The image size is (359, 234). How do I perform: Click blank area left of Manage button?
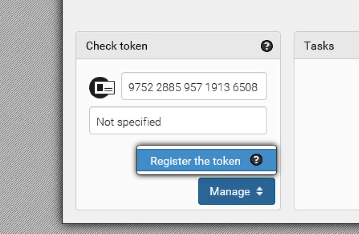pos(138,192)
